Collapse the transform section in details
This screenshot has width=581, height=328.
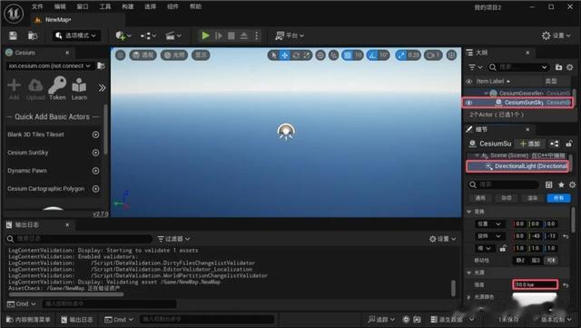(469, 212)
